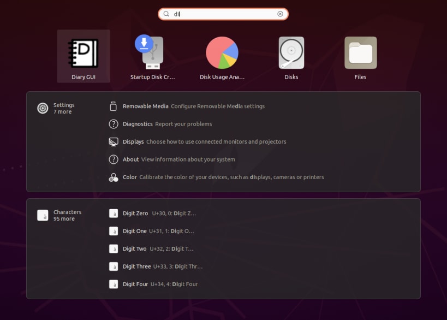The height and width of the screenshot is (320, 447).
Task: Click the Disk Usage Ana… label
Action: point(222,77)
